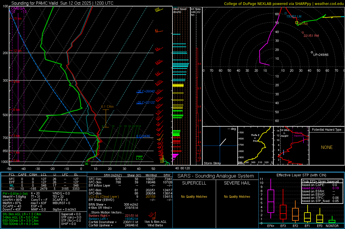Select the OMEGA label on the skew-T
The width and height of the screenshot is (345, 229).
pos(18,8)
